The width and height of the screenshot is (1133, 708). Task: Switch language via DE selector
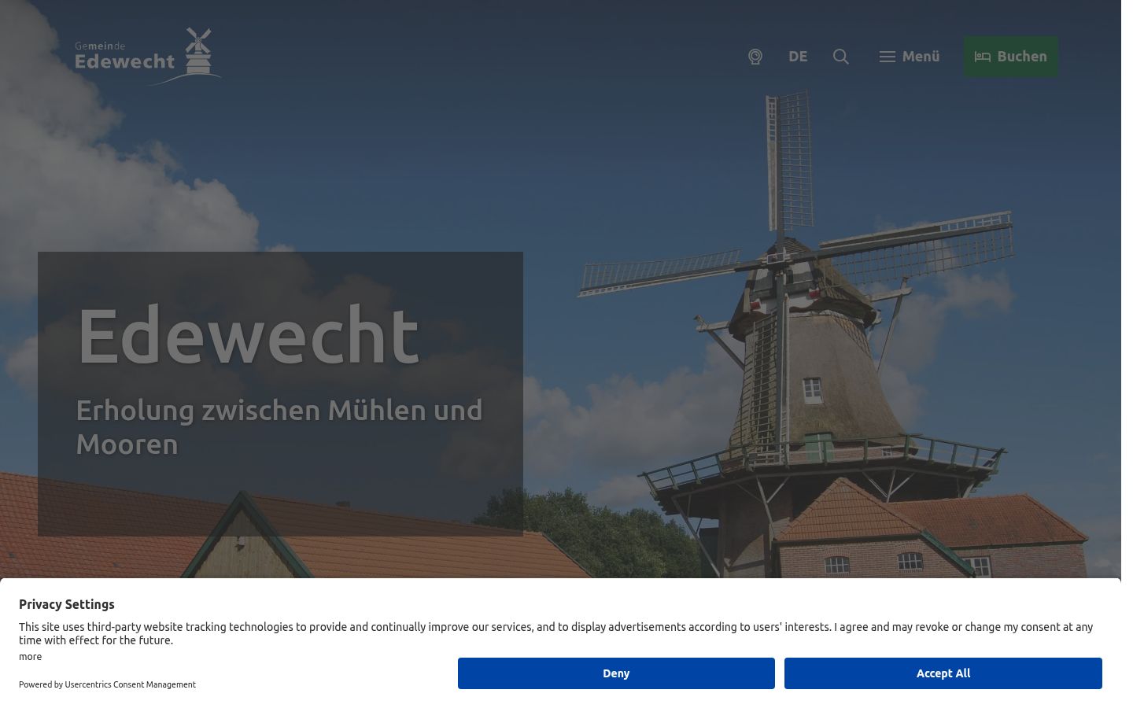click(798, 57)
